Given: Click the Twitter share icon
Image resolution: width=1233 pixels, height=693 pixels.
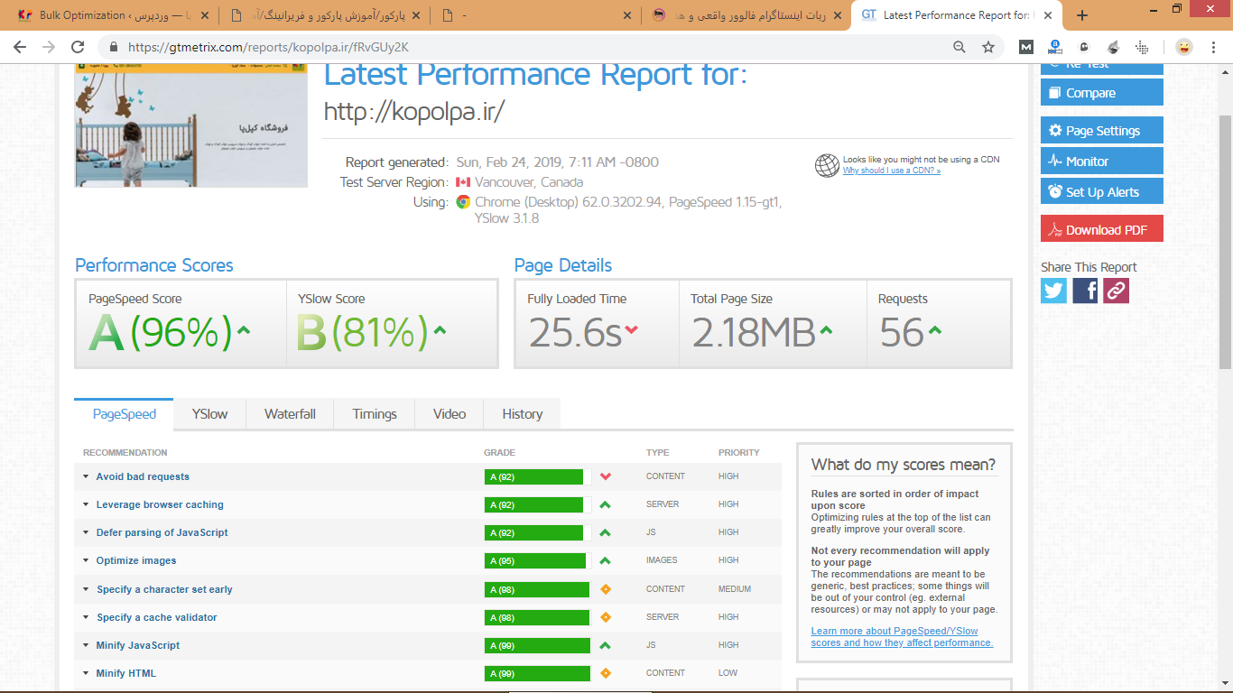Looking at the screenshot, I should click(x=1053, y=291).
